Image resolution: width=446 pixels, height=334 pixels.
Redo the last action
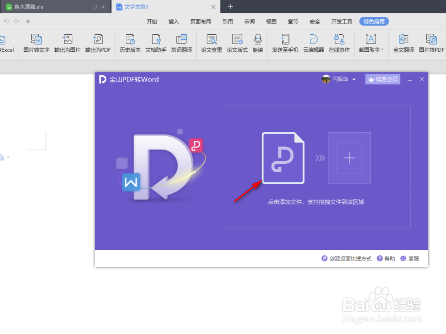click(17, 21)
